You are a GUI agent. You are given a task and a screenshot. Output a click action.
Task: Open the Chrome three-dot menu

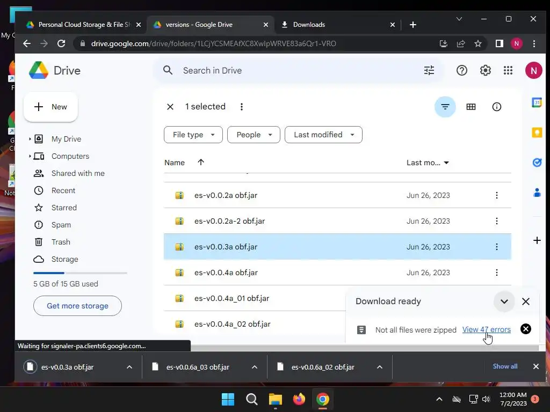(x=534, y=43)
